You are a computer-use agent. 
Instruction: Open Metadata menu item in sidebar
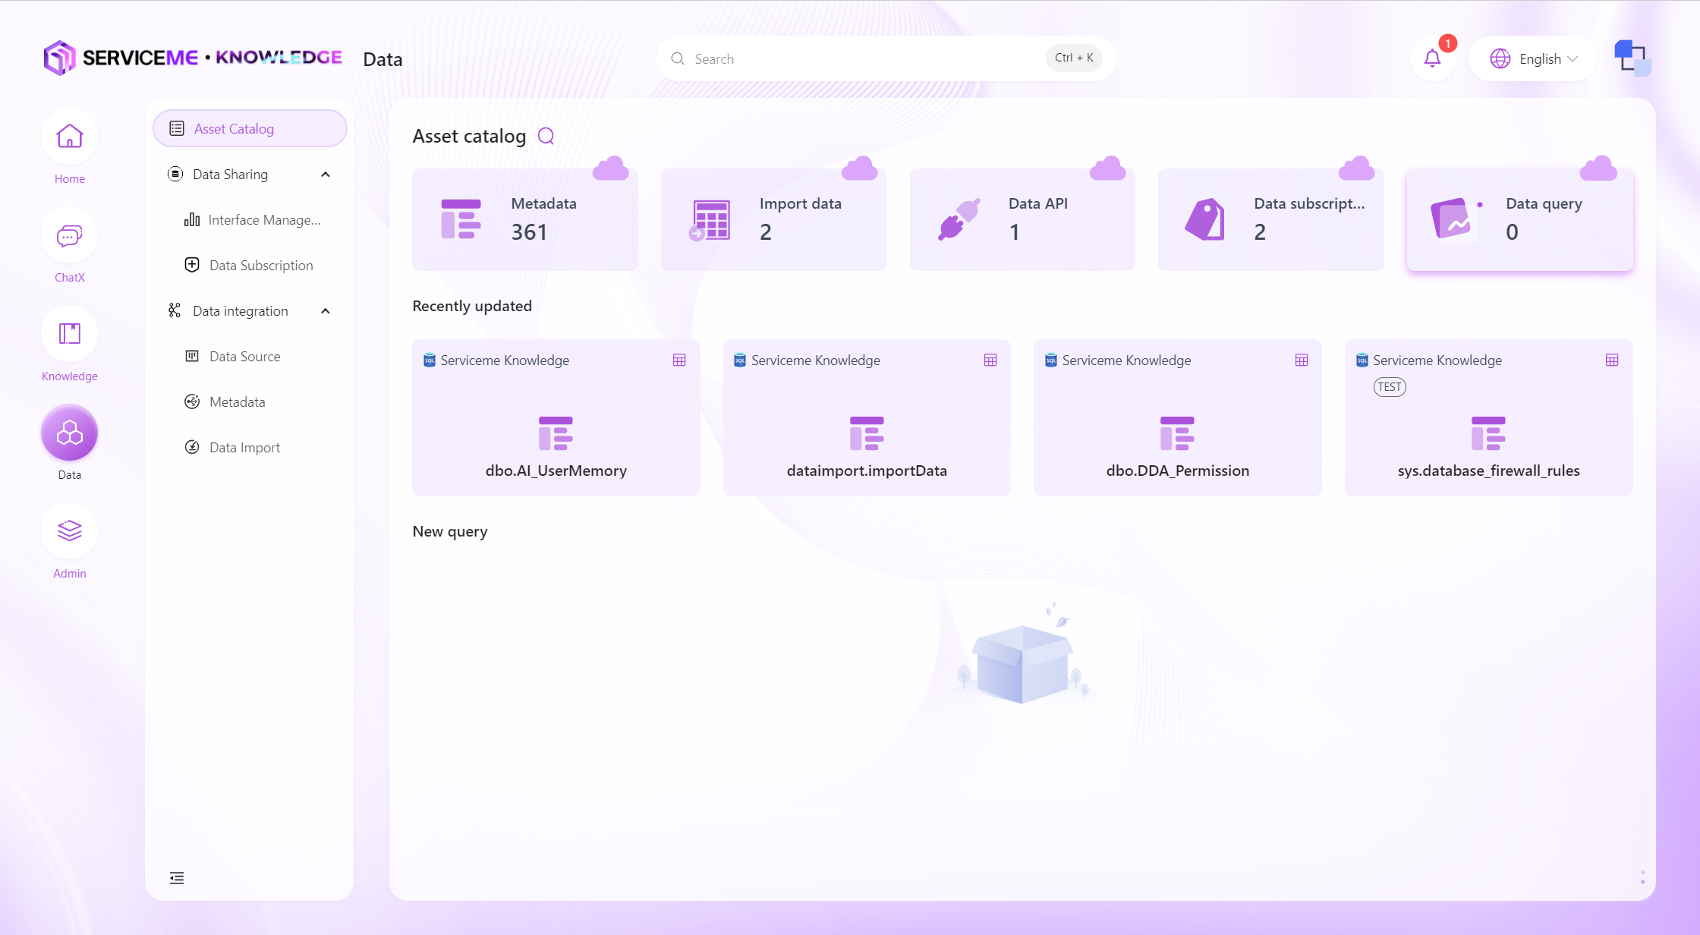click(250, 402)
